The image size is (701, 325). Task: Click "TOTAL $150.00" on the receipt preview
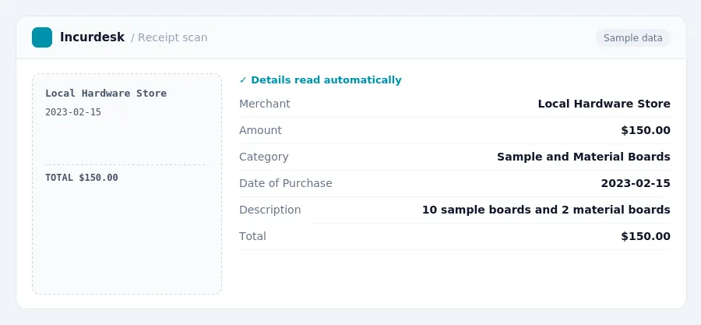82,178
